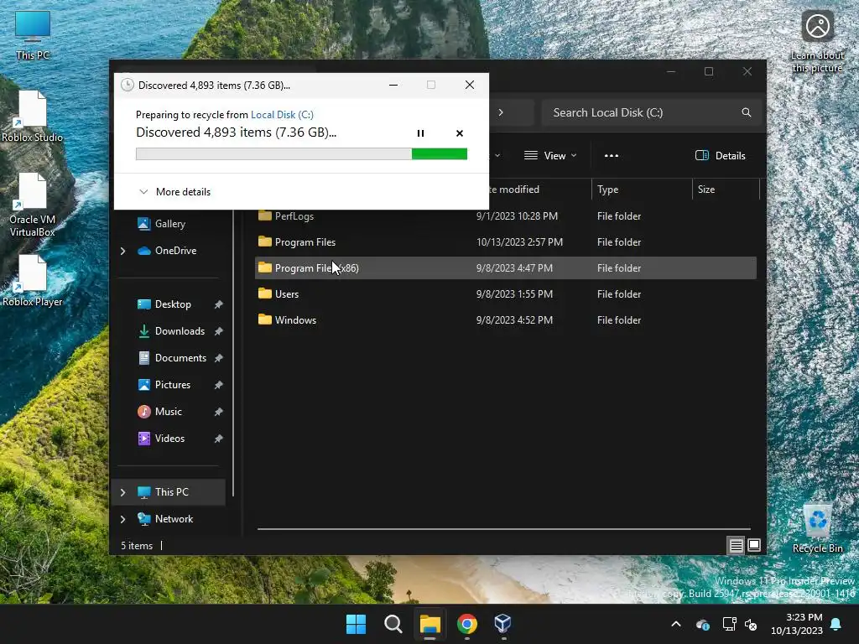Expand the OneDrive tree node
Screen dimensions: 859x644
coord(122,251)
